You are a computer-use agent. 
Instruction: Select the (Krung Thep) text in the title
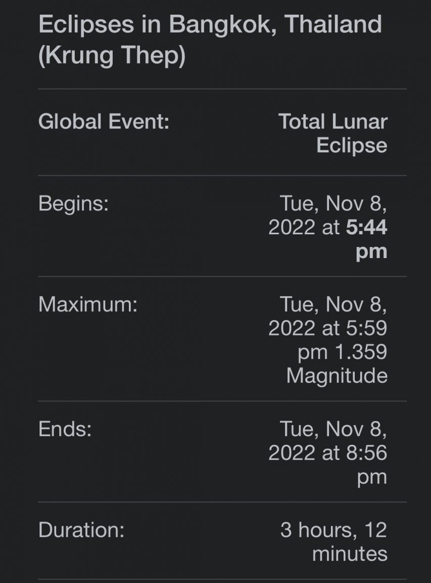tap(112, 56)
